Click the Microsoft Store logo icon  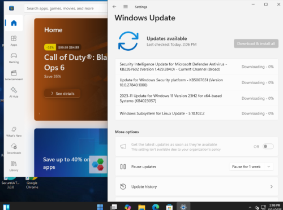click(x=11, y=8)
